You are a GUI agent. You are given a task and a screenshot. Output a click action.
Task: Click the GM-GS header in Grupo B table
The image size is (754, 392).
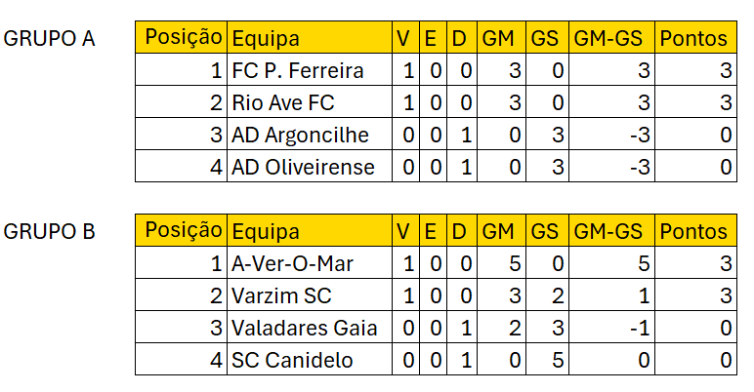[x=607, y=232]
